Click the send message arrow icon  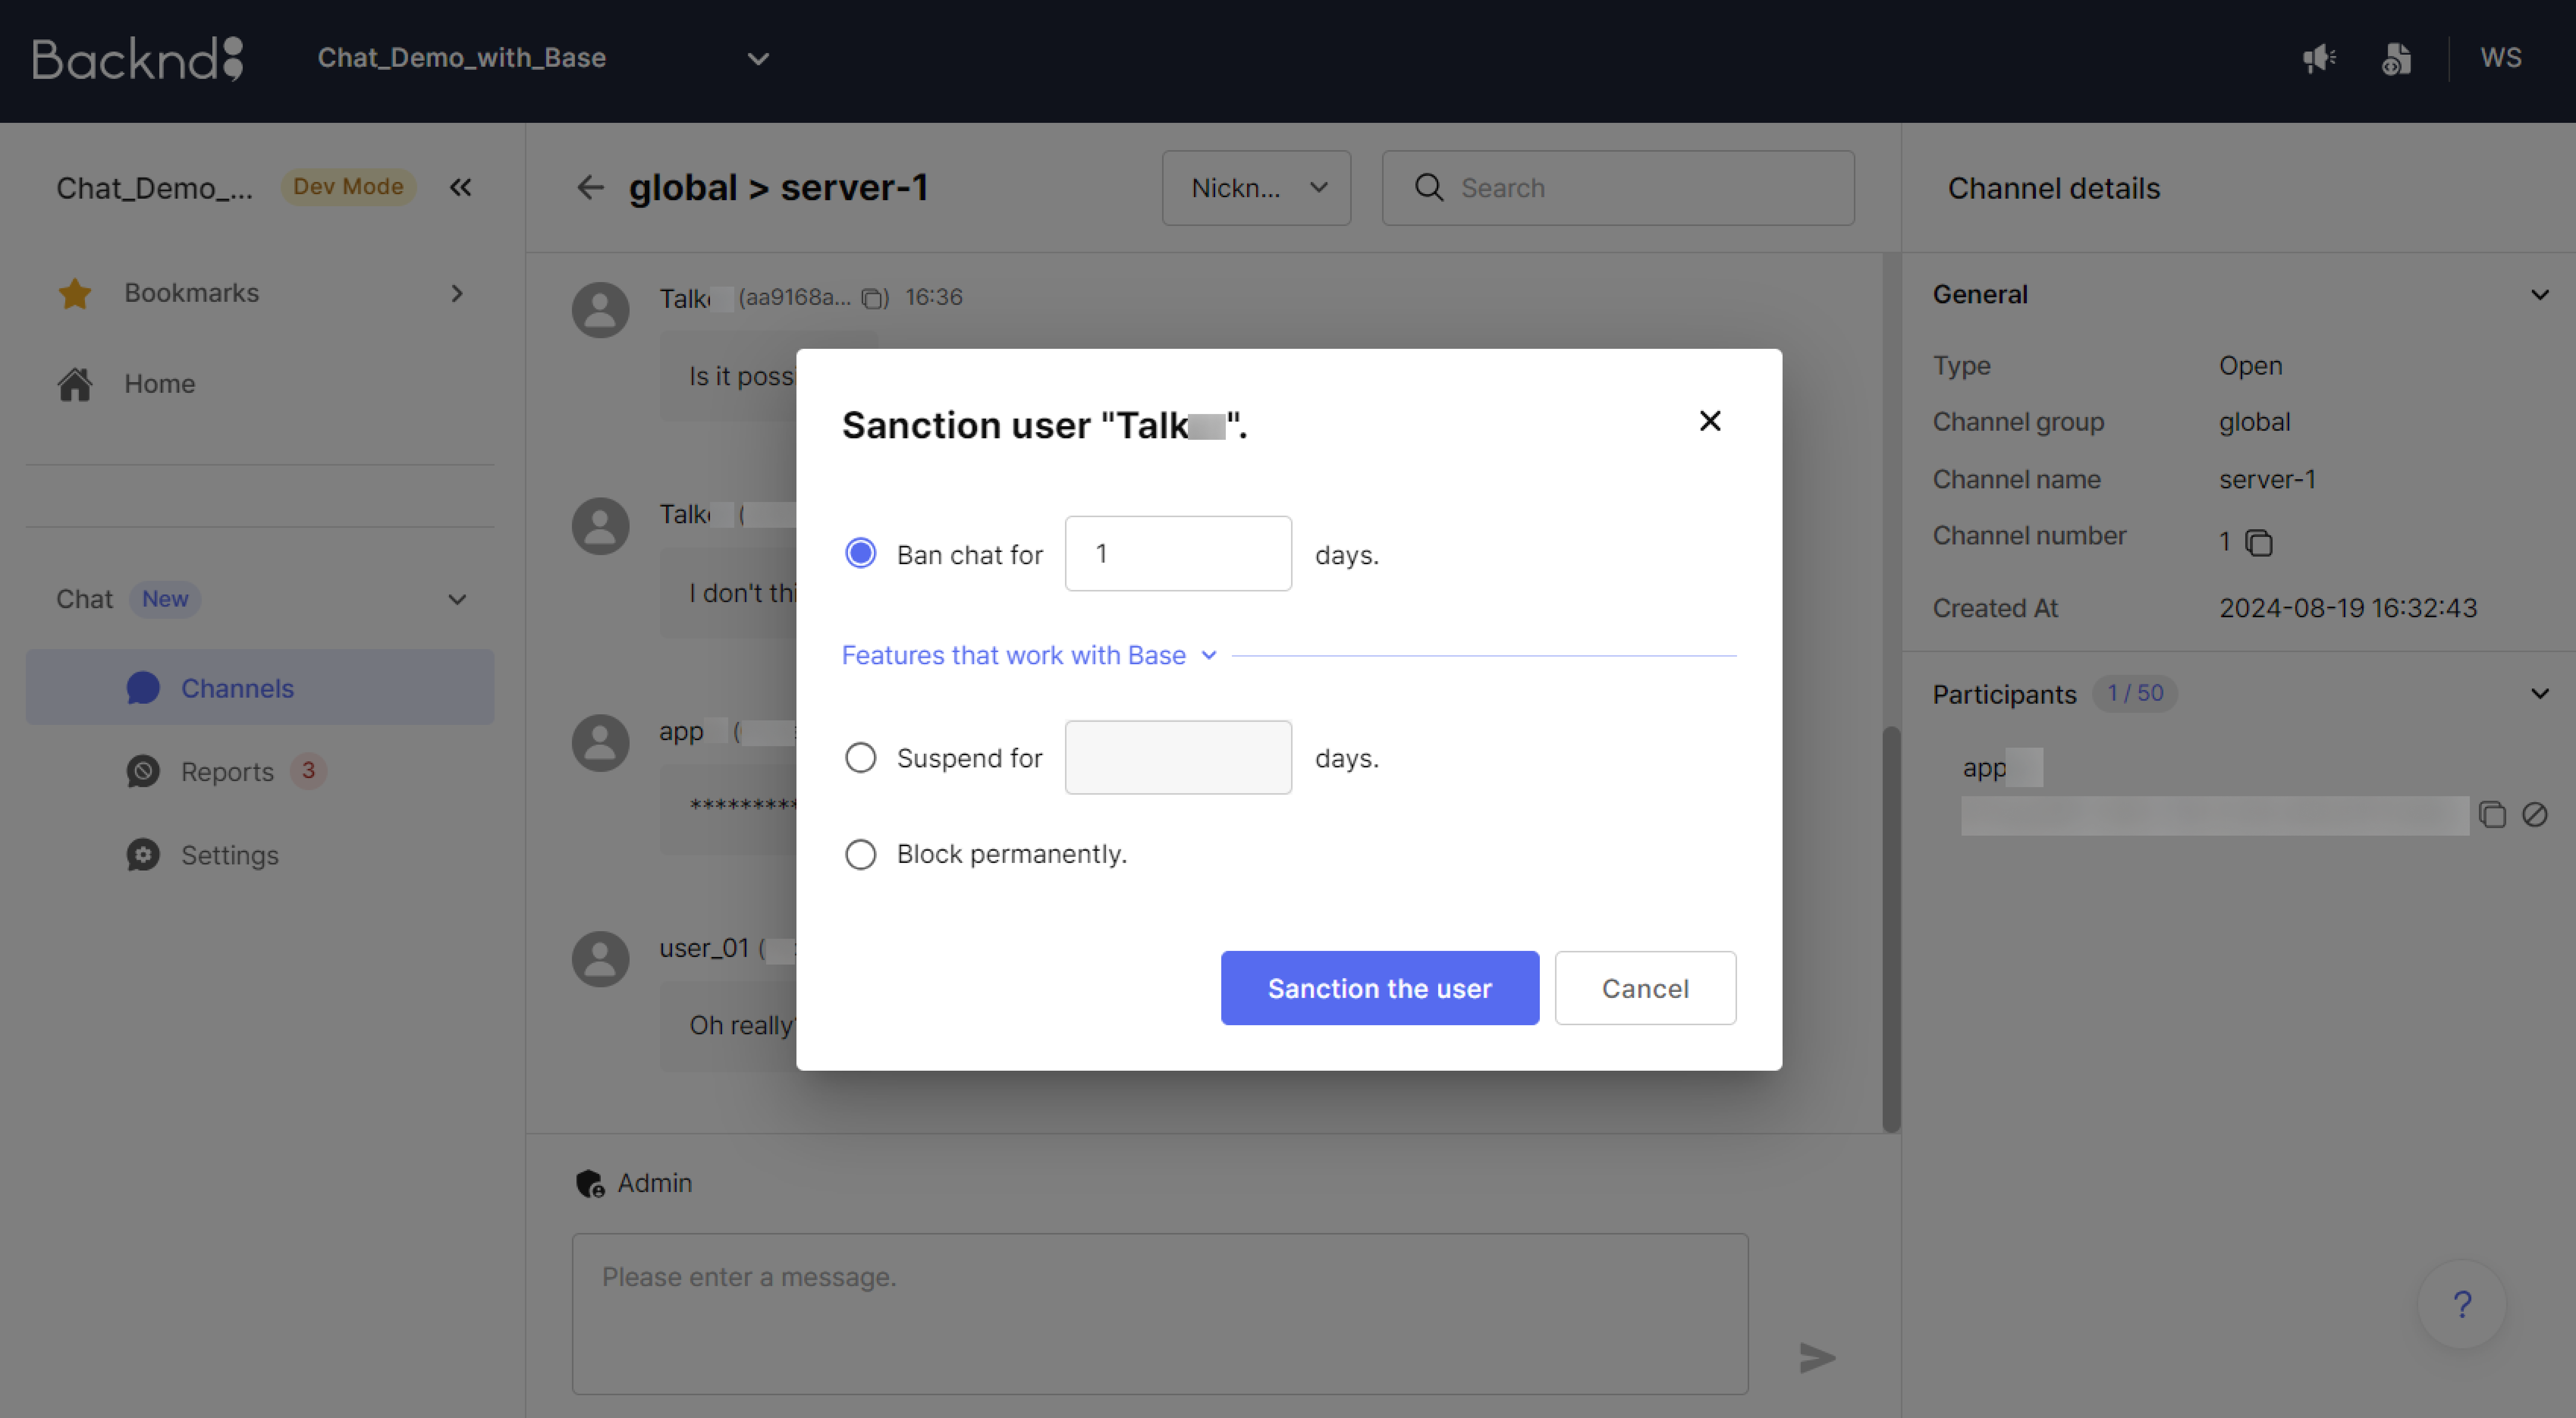point(1817,1358)
